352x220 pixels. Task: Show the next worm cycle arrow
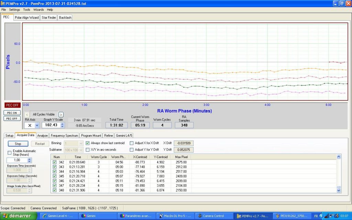click(x=61, y=114)
